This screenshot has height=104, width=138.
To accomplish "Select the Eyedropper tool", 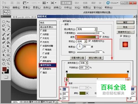I will (x=8, y=30).
